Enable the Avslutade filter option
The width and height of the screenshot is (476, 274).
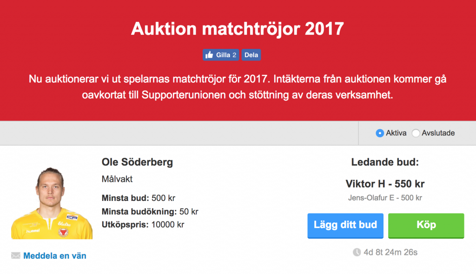click(415, 133)
